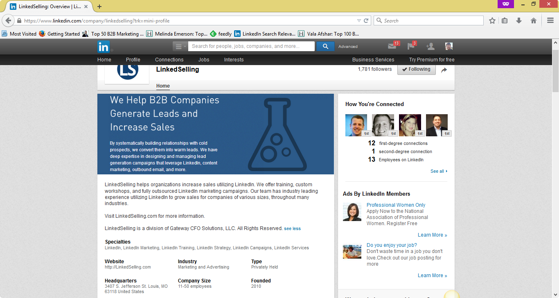The image size is (559, 298).
Task: Click Learn More under job ad
Action: (432, 275)
